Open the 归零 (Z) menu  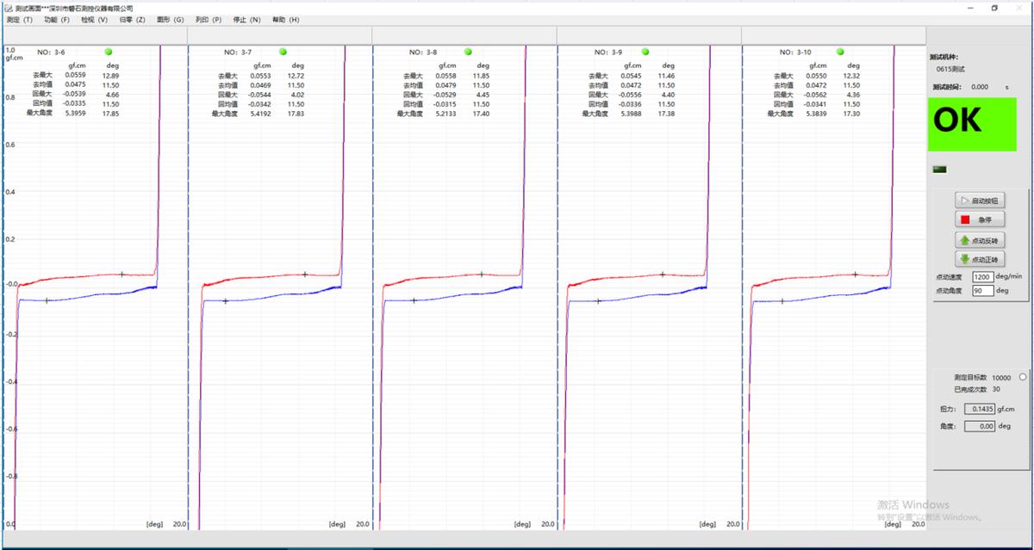pos(132,19)
